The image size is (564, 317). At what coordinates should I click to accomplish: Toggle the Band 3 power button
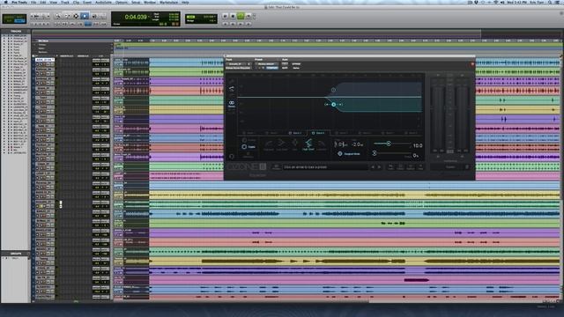coord(290,133)
